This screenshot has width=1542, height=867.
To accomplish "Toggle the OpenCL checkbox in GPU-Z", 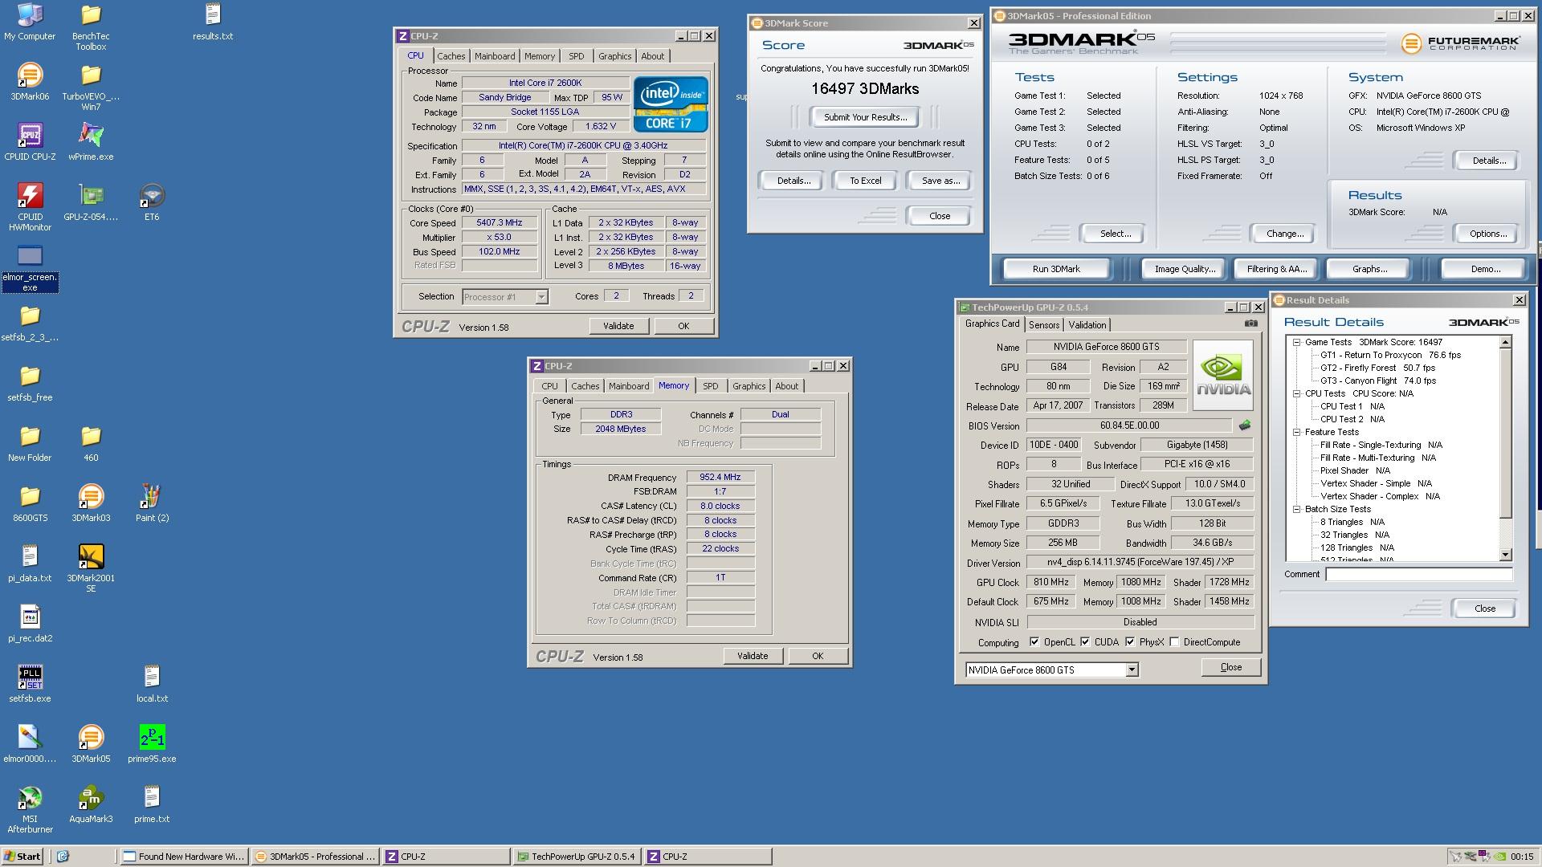I will pyautogui.click(x=1035, y=641).
